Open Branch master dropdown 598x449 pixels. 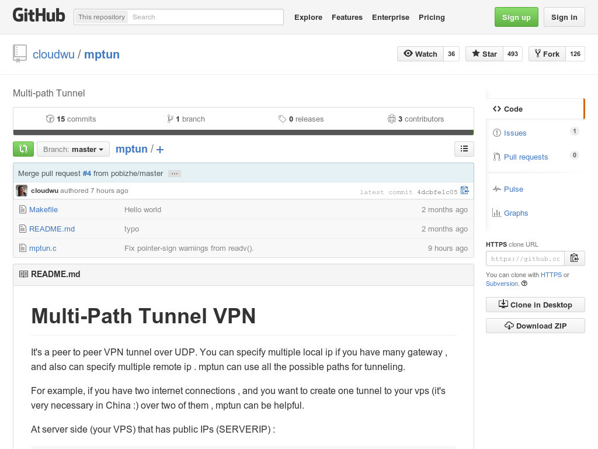point(73,149)
